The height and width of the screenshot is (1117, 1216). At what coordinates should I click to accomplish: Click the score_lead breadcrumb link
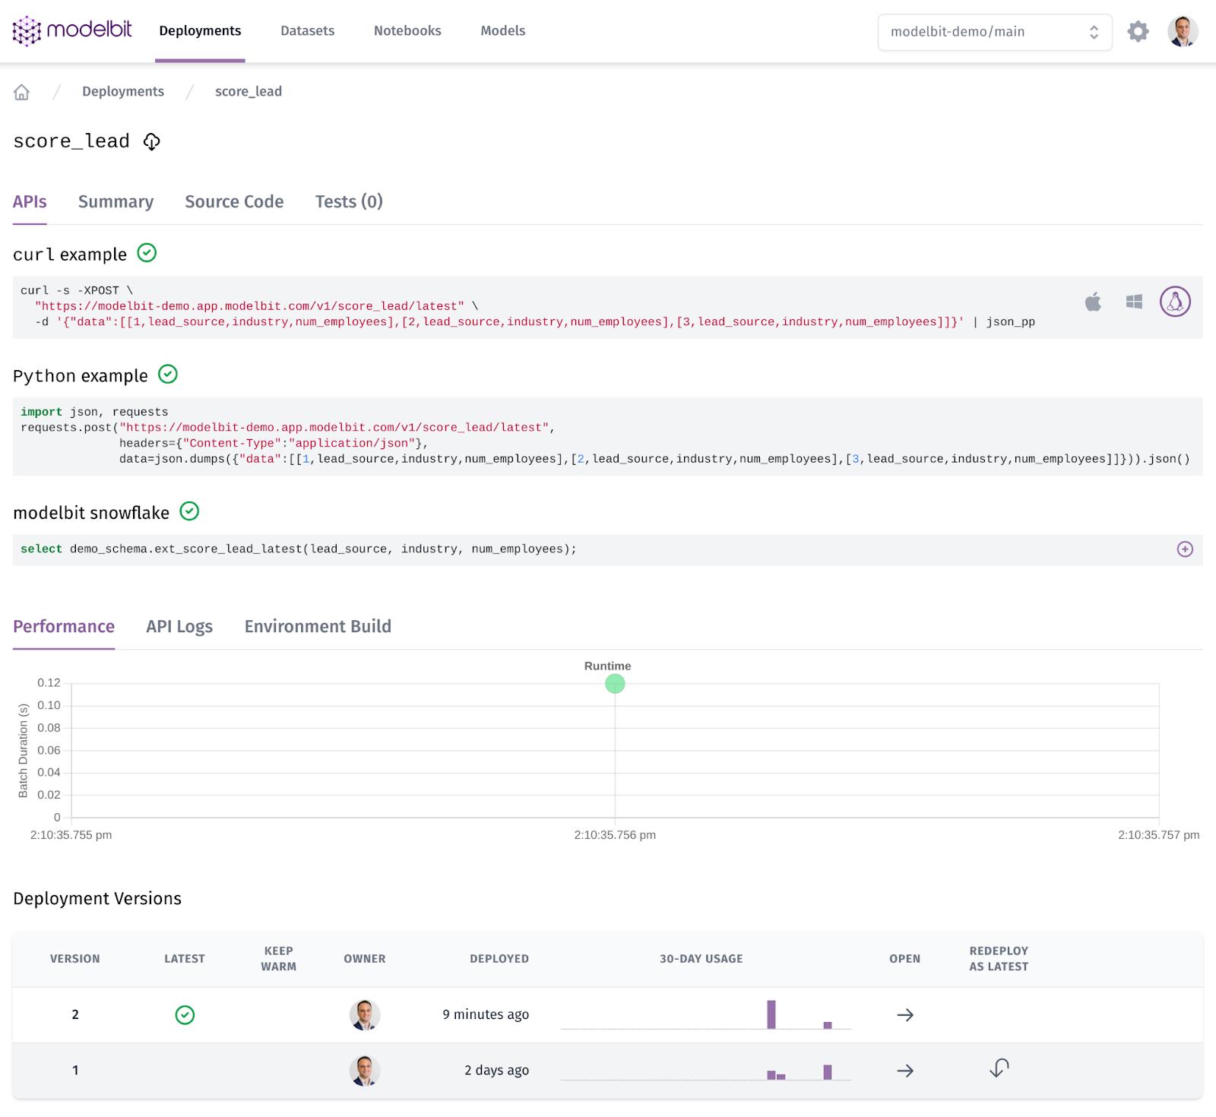point(249,92)
